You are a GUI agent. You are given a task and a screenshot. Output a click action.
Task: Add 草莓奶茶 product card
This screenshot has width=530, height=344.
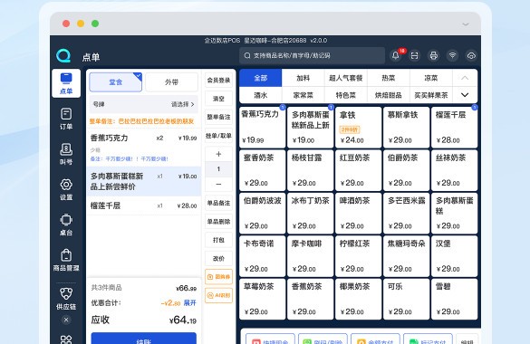click(x=263, y=299)
